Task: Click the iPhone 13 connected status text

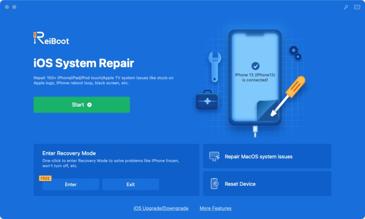Action: (255, 77)
